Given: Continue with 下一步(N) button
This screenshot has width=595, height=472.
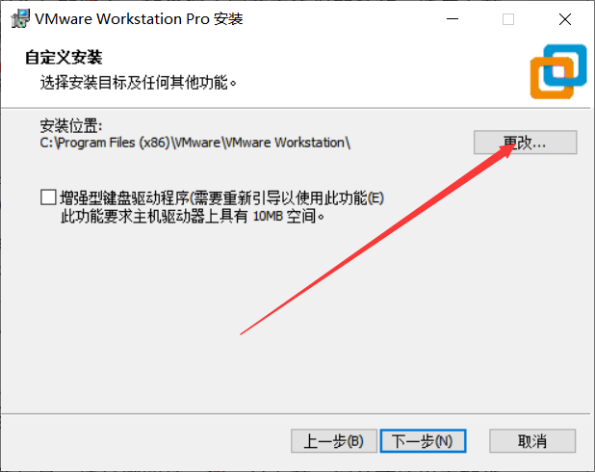Looking at the screenshot, I should (423, 441).
